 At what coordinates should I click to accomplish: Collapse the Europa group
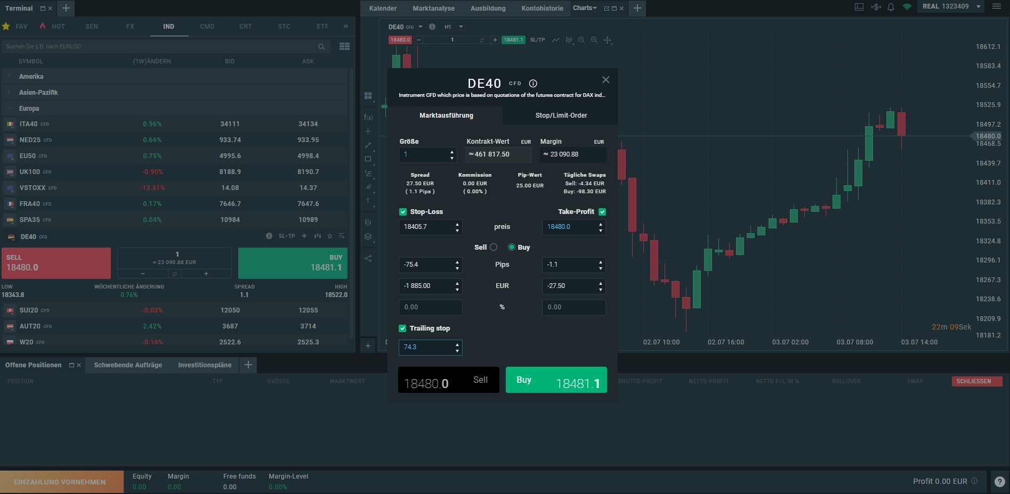pyautogui.click(x=175, y=109)
